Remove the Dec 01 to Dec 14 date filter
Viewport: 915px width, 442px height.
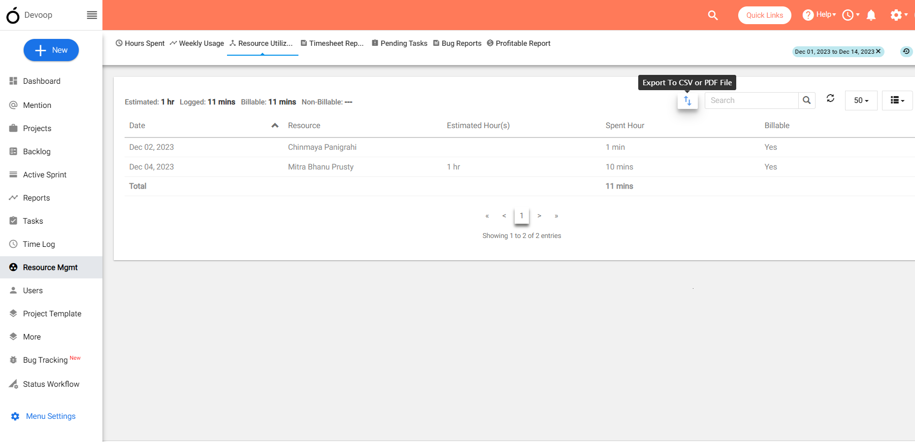(878, 51)
